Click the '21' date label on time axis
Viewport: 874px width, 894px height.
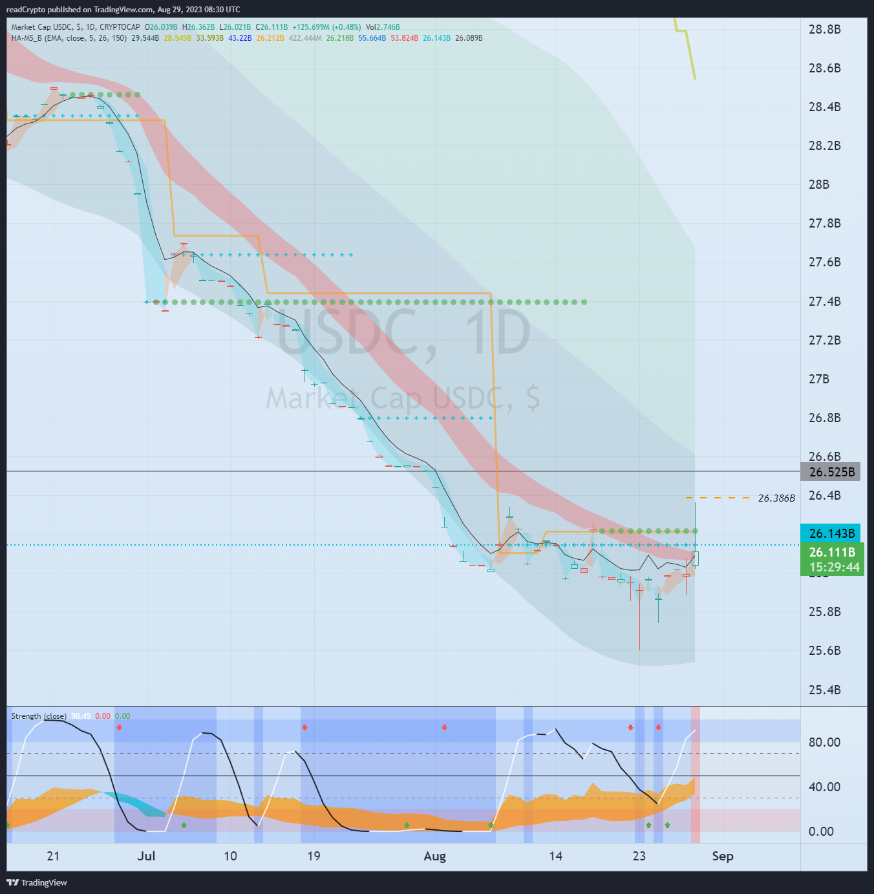pyautogui.click(x=53, y=856)
